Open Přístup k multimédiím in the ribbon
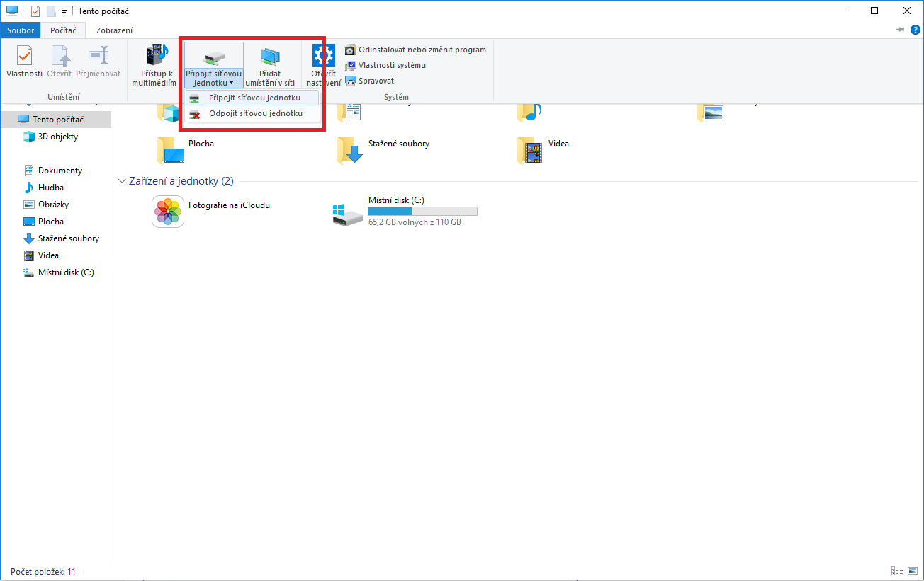Viewport: 924px width, 581px height. pos(154,65)
